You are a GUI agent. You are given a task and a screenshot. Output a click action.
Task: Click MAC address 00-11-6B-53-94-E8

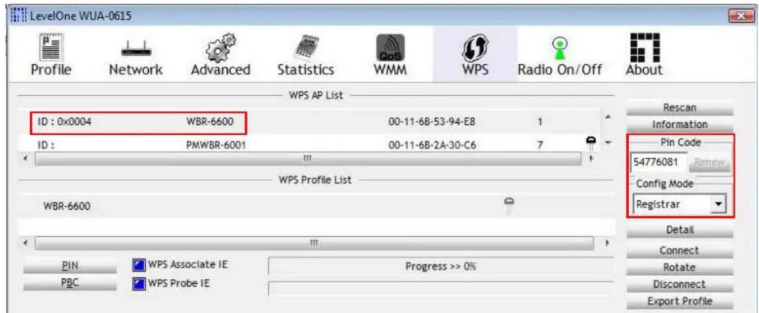pyautogui.click(x=432, y=122)
